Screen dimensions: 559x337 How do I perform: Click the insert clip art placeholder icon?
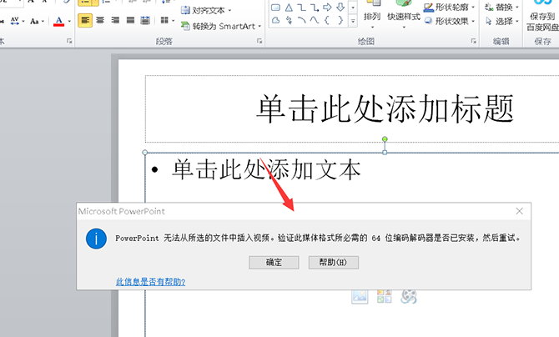[384, 296]
